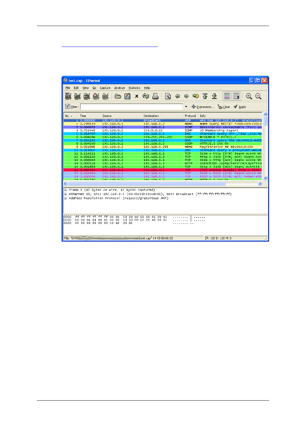Viewport: 306px width, 434px height.
Task: Click the list interfaces toolbar icon
Action: click(68, 96)
